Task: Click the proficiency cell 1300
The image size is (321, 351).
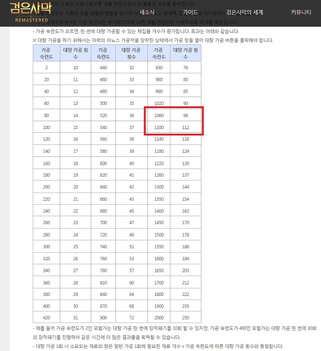Action: point(159,187)
